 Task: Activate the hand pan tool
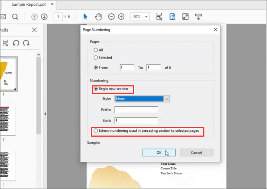click(98, 17)
